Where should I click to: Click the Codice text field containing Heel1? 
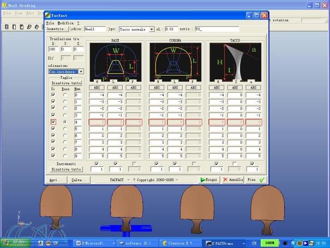tap(94, 29)
